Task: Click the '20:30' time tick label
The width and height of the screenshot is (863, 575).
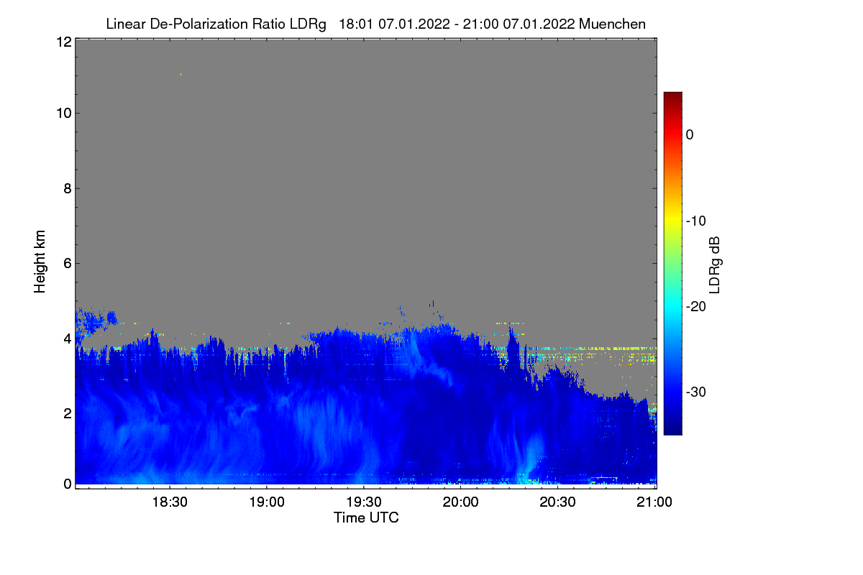Action: (x=558, y=502)
